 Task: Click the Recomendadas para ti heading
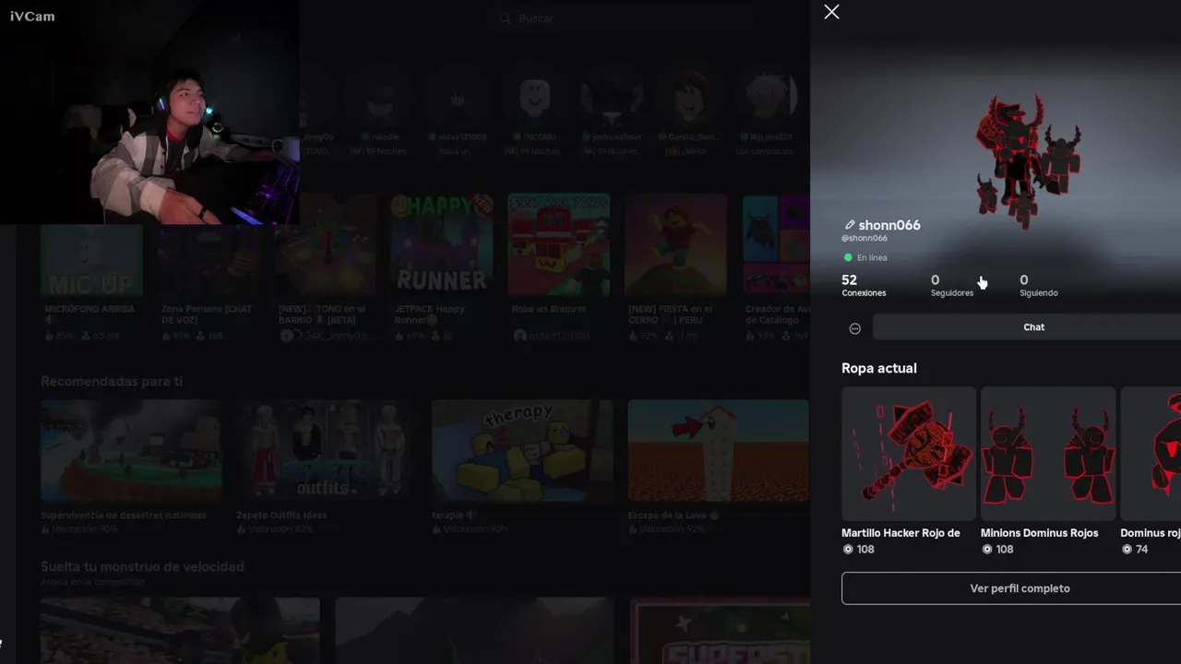point(112,381)
